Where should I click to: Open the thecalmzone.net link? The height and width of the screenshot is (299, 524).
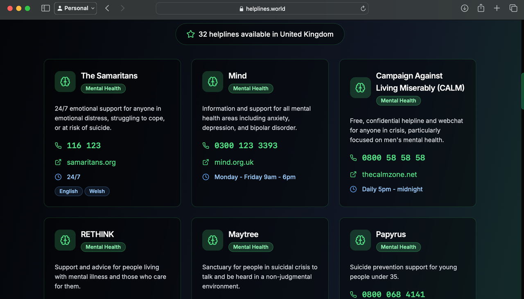pyautogui.click(x=389, y=175)
